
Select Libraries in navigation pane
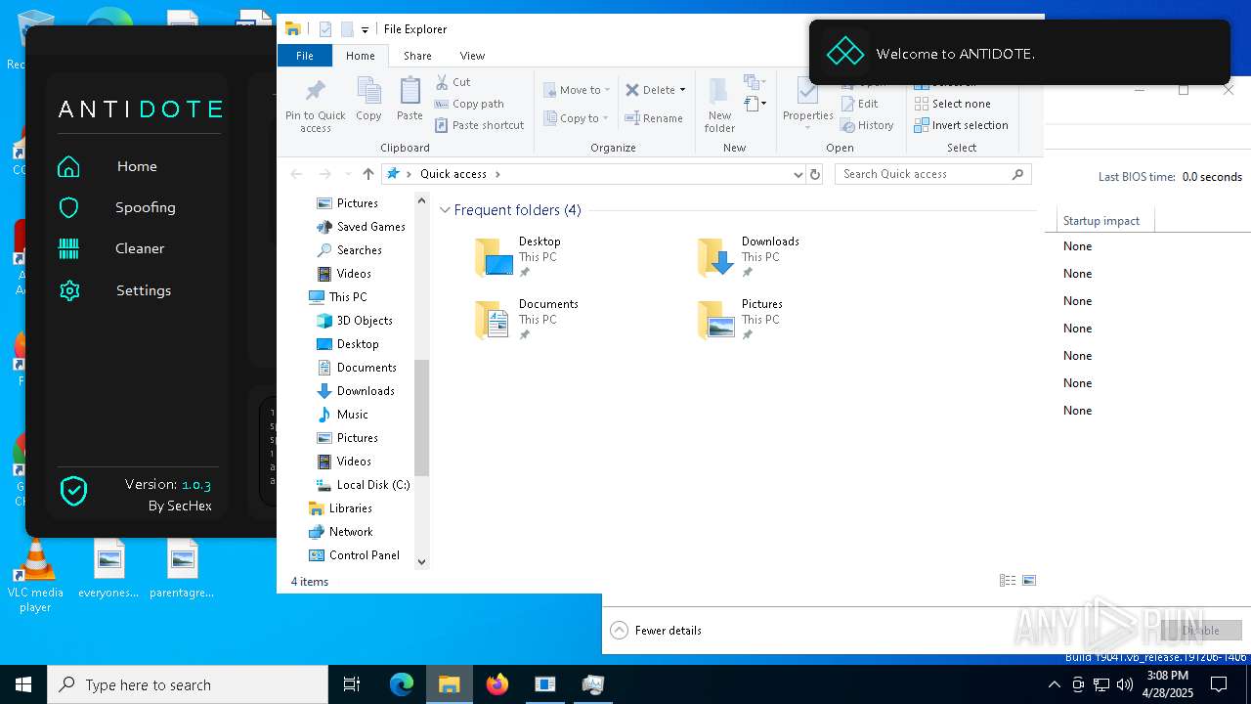coord(340,508)
